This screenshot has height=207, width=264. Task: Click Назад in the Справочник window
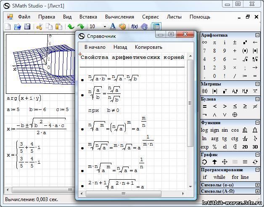tap(120, 47)
